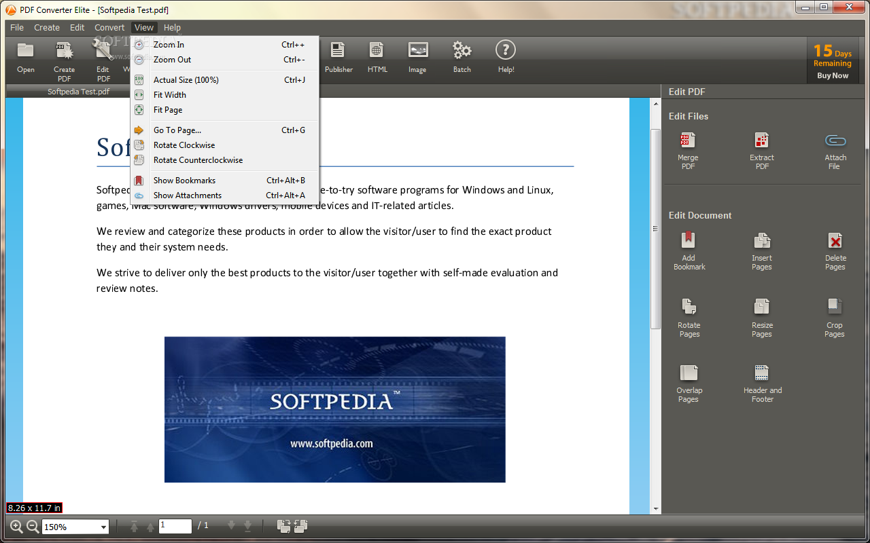The height and width of the screenshot is (543, 870).
Task: Click the Insert Pages icon
Action: click(762, 240)
